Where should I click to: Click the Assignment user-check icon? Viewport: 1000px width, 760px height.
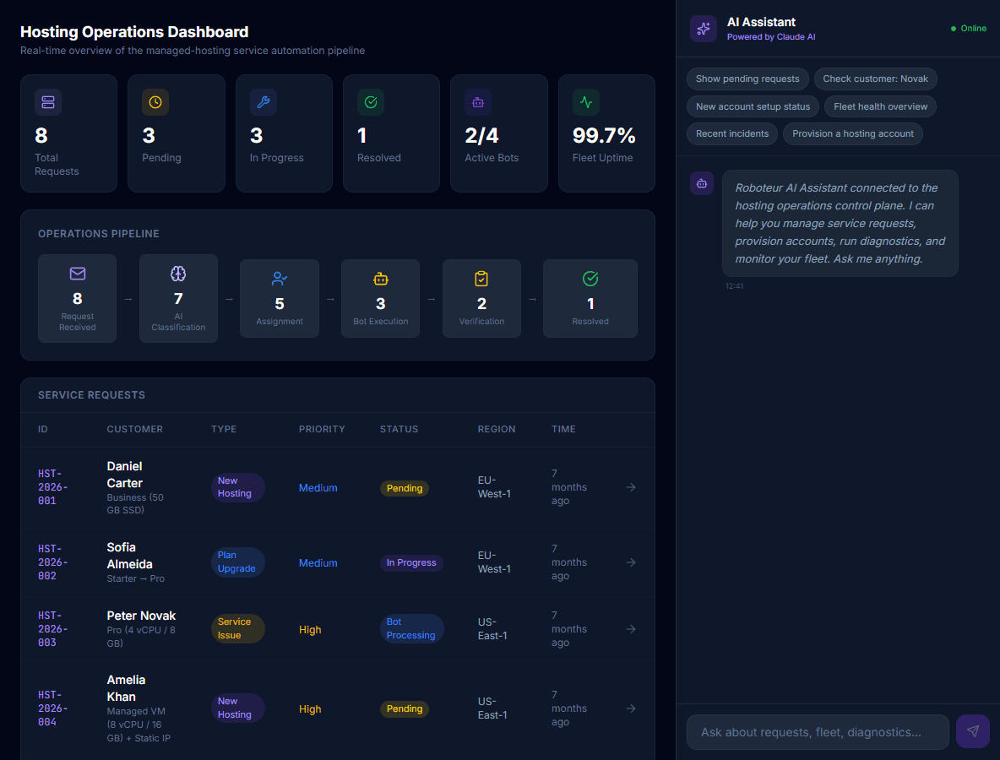click(280, 279)
